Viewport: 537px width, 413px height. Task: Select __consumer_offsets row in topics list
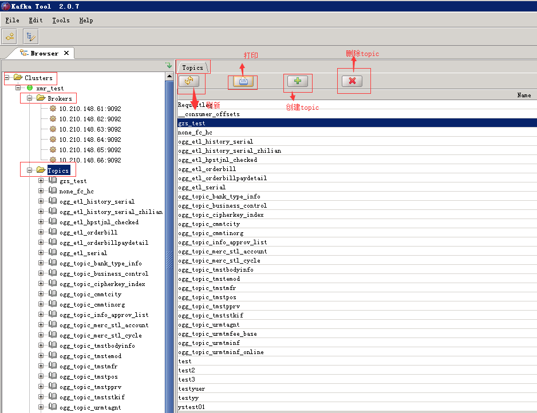coord(357,114)
